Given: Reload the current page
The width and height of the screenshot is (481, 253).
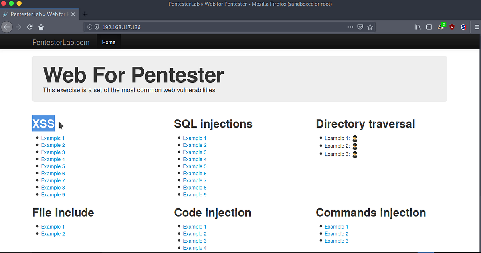Looking at the screenshot, I should click(30, 27).
